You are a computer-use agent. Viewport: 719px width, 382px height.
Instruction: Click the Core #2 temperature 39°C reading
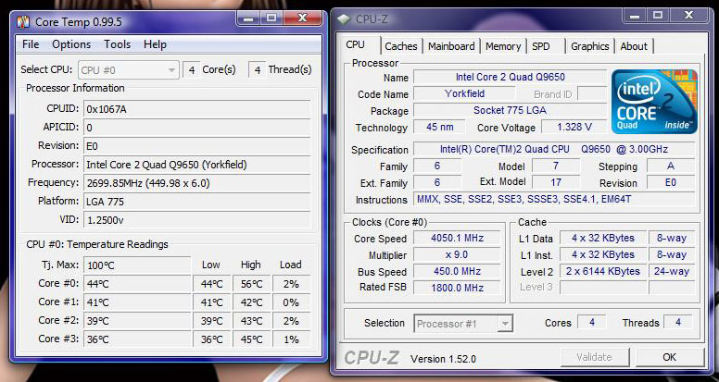[137, 321]
